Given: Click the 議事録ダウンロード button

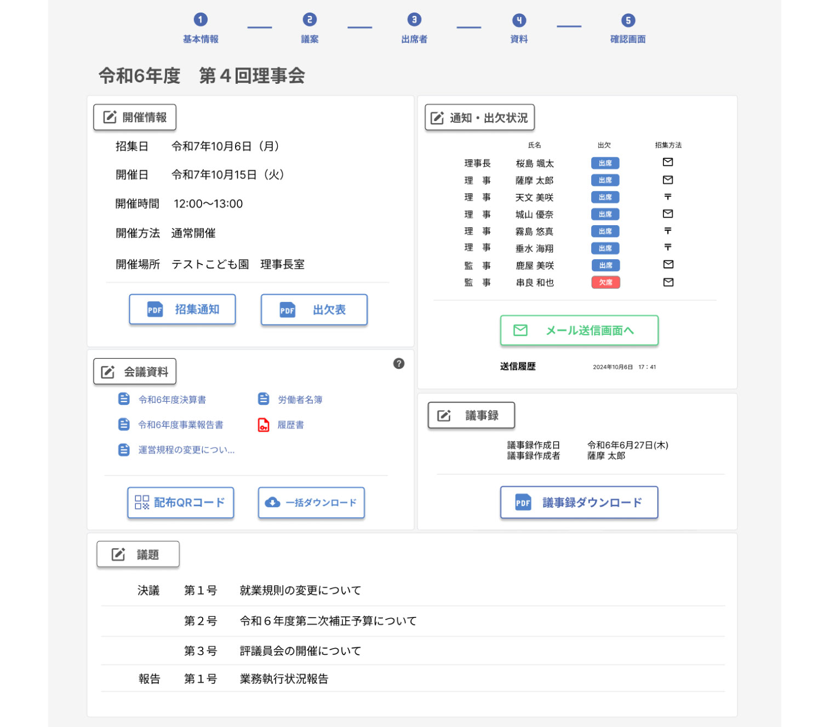Looking at the screenshot, I should pyautogui.click(x=579, y=502).
